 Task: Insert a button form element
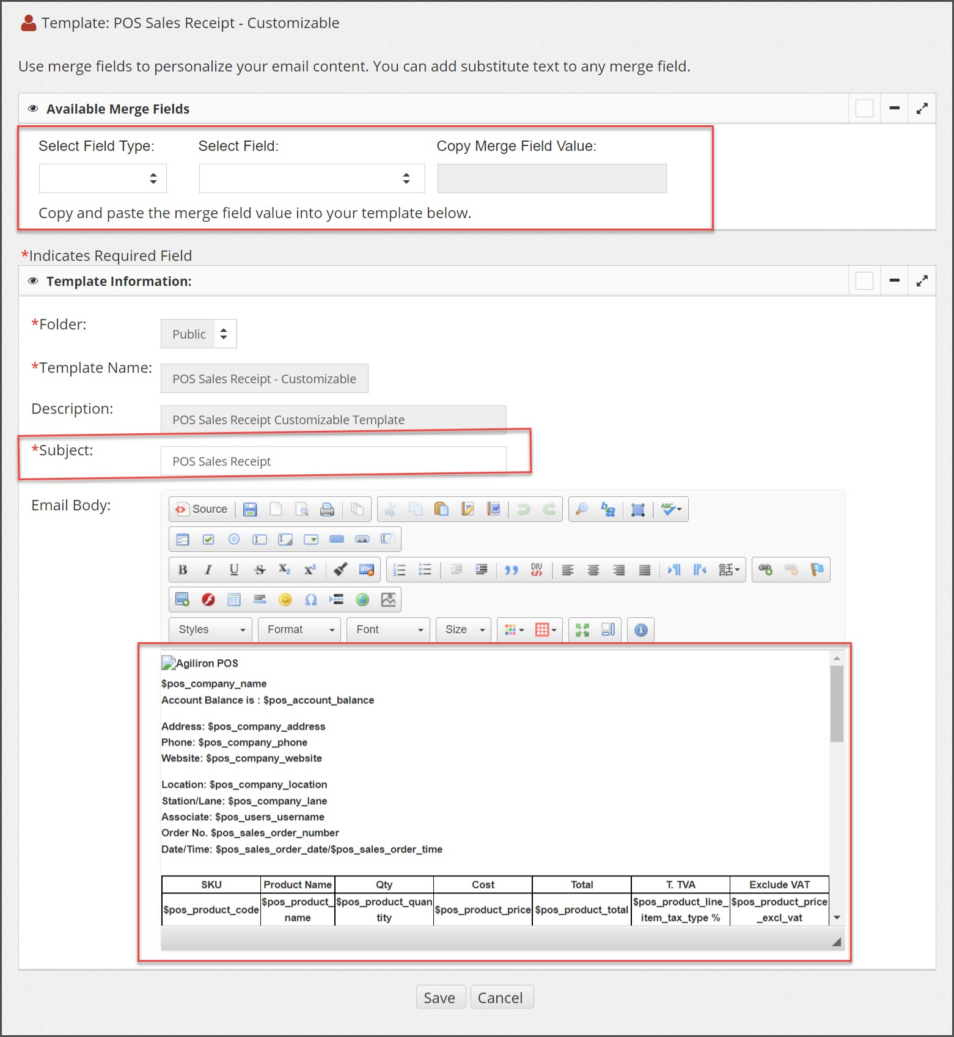click(337, 539)
